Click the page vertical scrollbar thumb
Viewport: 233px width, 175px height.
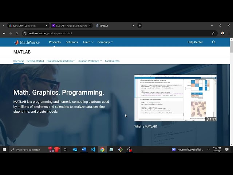(232, 46)
